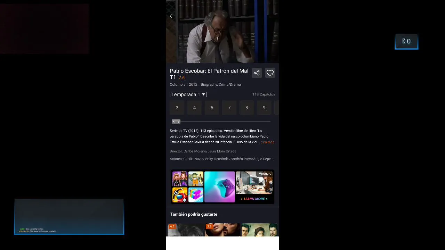
Task: Click the ad's LEARN MORE link
Action: (254, 199)
